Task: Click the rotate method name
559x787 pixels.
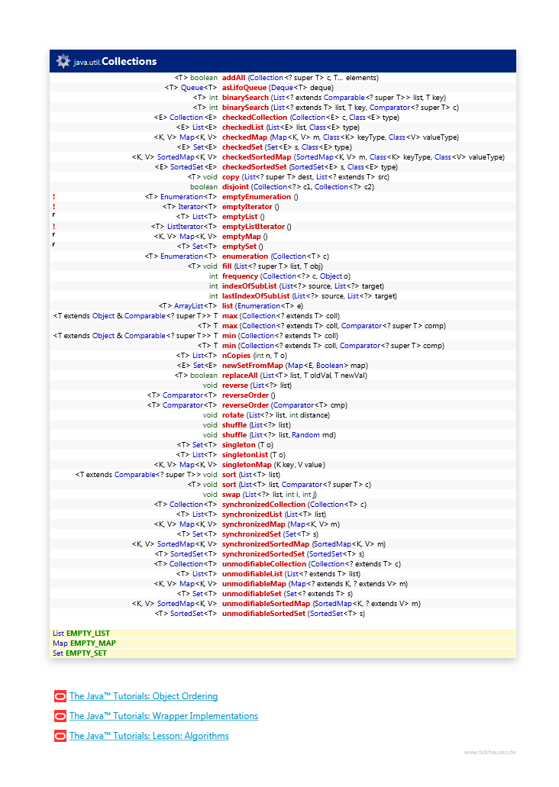Action: 233,415
